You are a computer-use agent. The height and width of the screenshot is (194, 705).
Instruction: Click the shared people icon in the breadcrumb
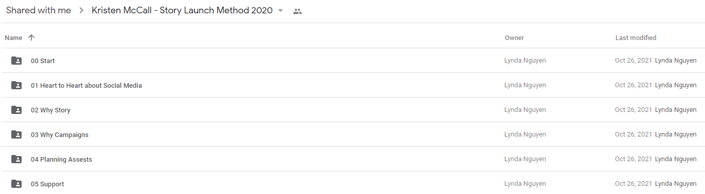(x=297, y=11)
